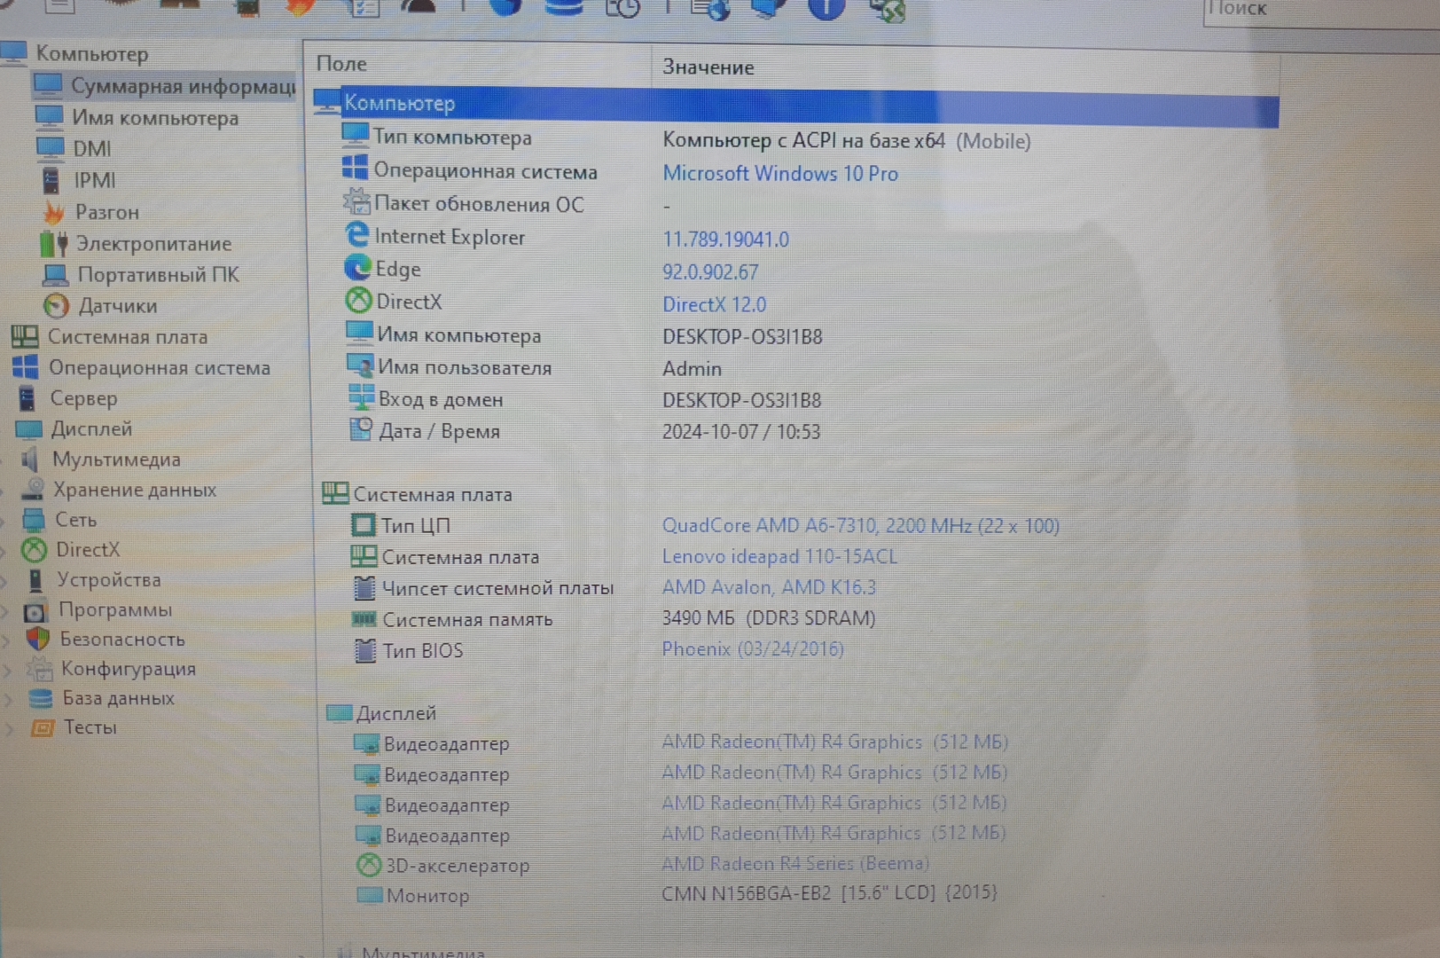Open the Хранение данных category

(x=134, y=490)
